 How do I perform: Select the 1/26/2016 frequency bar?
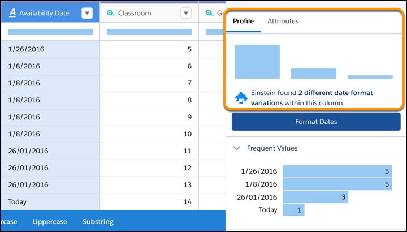(x=337, y=171)
